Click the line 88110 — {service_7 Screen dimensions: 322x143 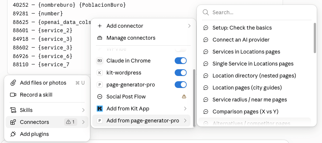(x=41, y=65)
